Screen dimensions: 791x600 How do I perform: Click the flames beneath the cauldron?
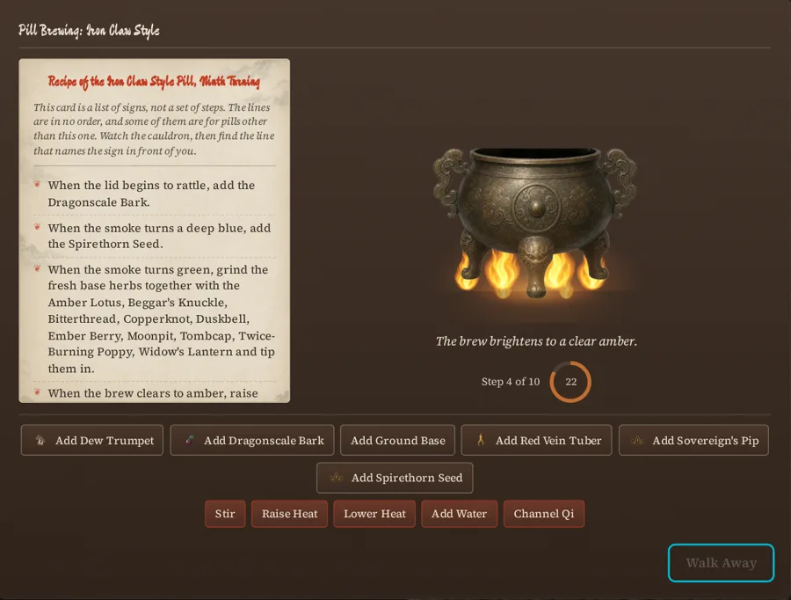click(x=530, y=273)
